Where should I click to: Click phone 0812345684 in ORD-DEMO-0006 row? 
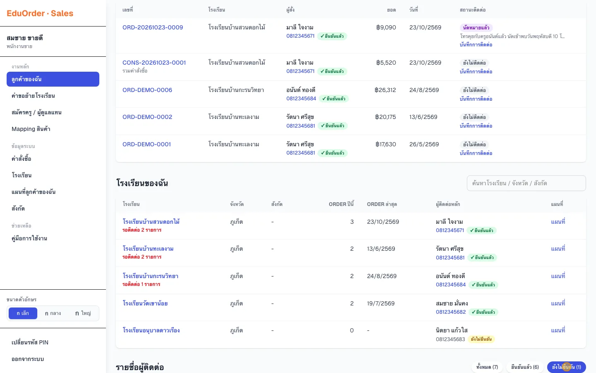[301, 99]
